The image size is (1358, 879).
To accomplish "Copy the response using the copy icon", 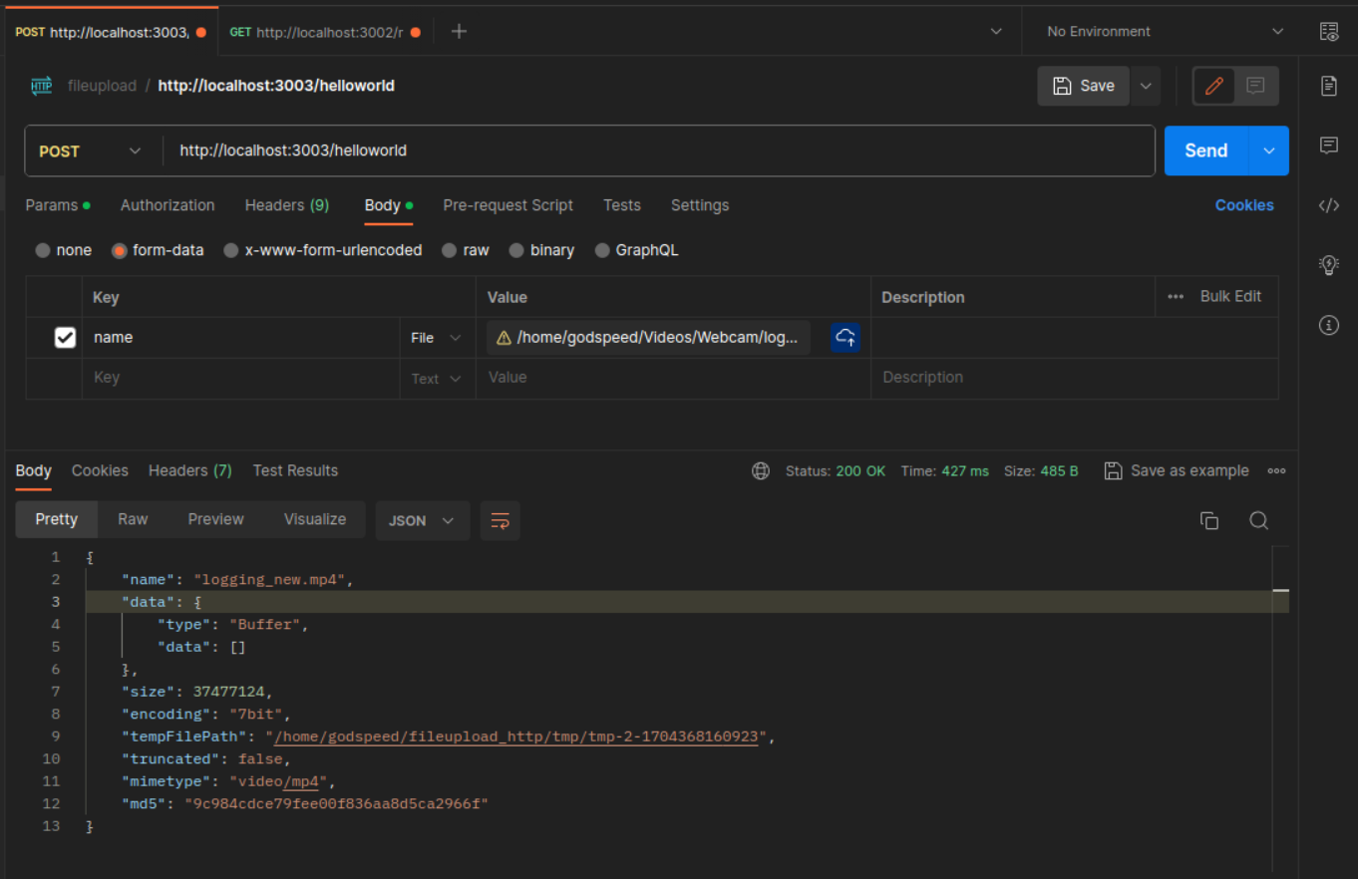I will pyautogui.click(x=1209, y=520).
